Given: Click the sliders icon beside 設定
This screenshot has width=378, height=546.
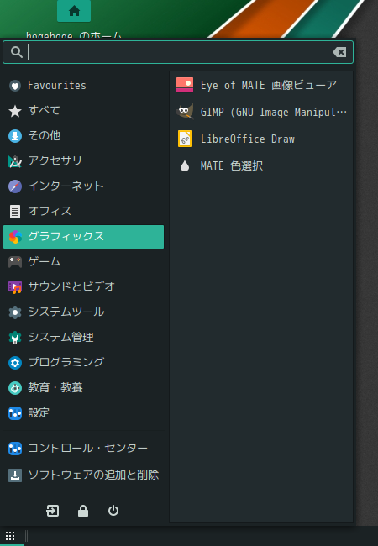Looking at the screenshot, I should pos(15,413).
